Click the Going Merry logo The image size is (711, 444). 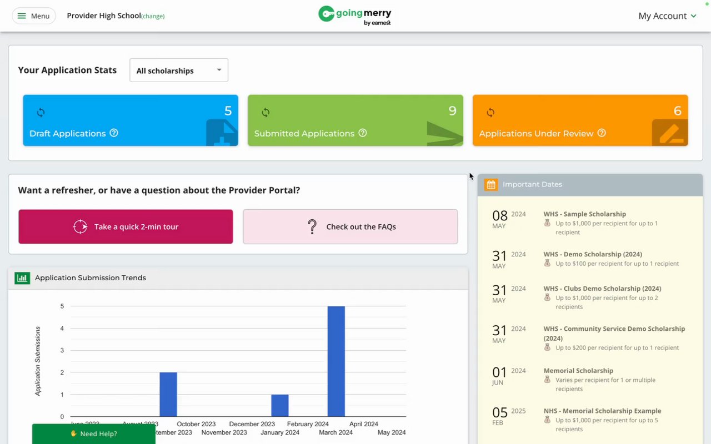[355, 15]
